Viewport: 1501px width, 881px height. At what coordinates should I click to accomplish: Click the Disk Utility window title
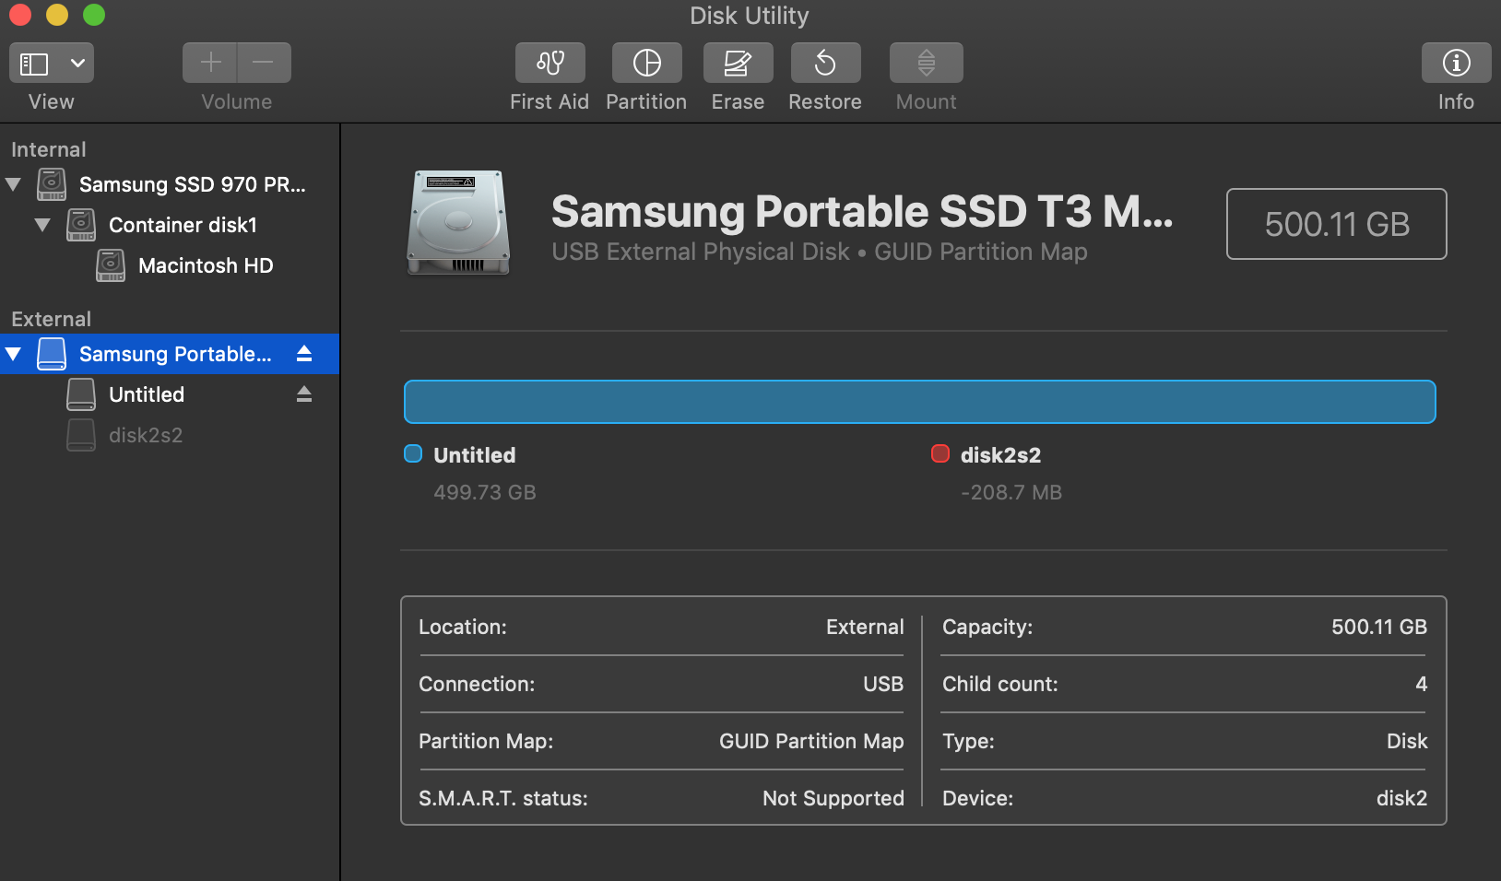pos(750,16)
